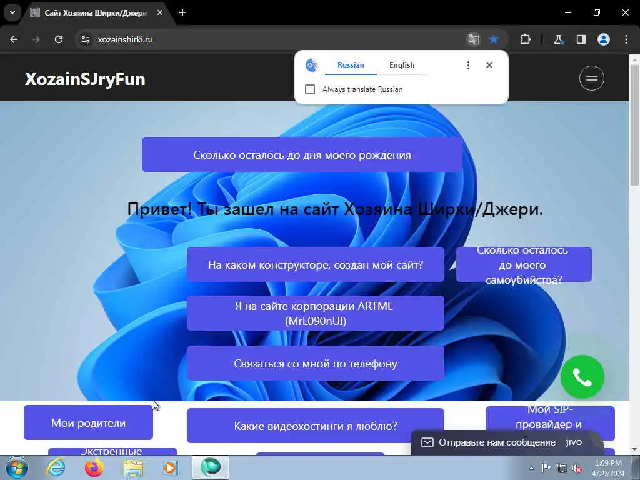The height and width of the screenshot is (480, 640).
Task: Launch Firefox from the taskbar
Action: pos(94,467)
